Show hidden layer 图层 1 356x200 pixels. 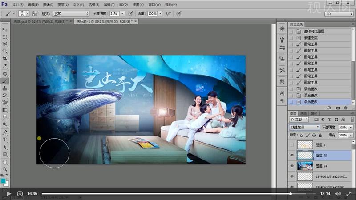tap(292, 144)
